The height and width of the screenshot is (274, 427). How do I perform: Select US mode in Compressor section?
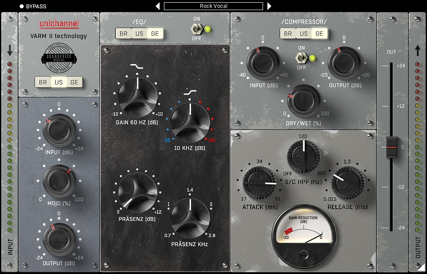pyautogui.click(x=303, y=33)
